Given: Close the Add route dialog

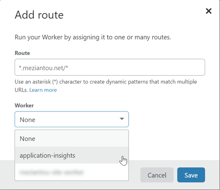Looking at the screenshot, I should [209, 11].
